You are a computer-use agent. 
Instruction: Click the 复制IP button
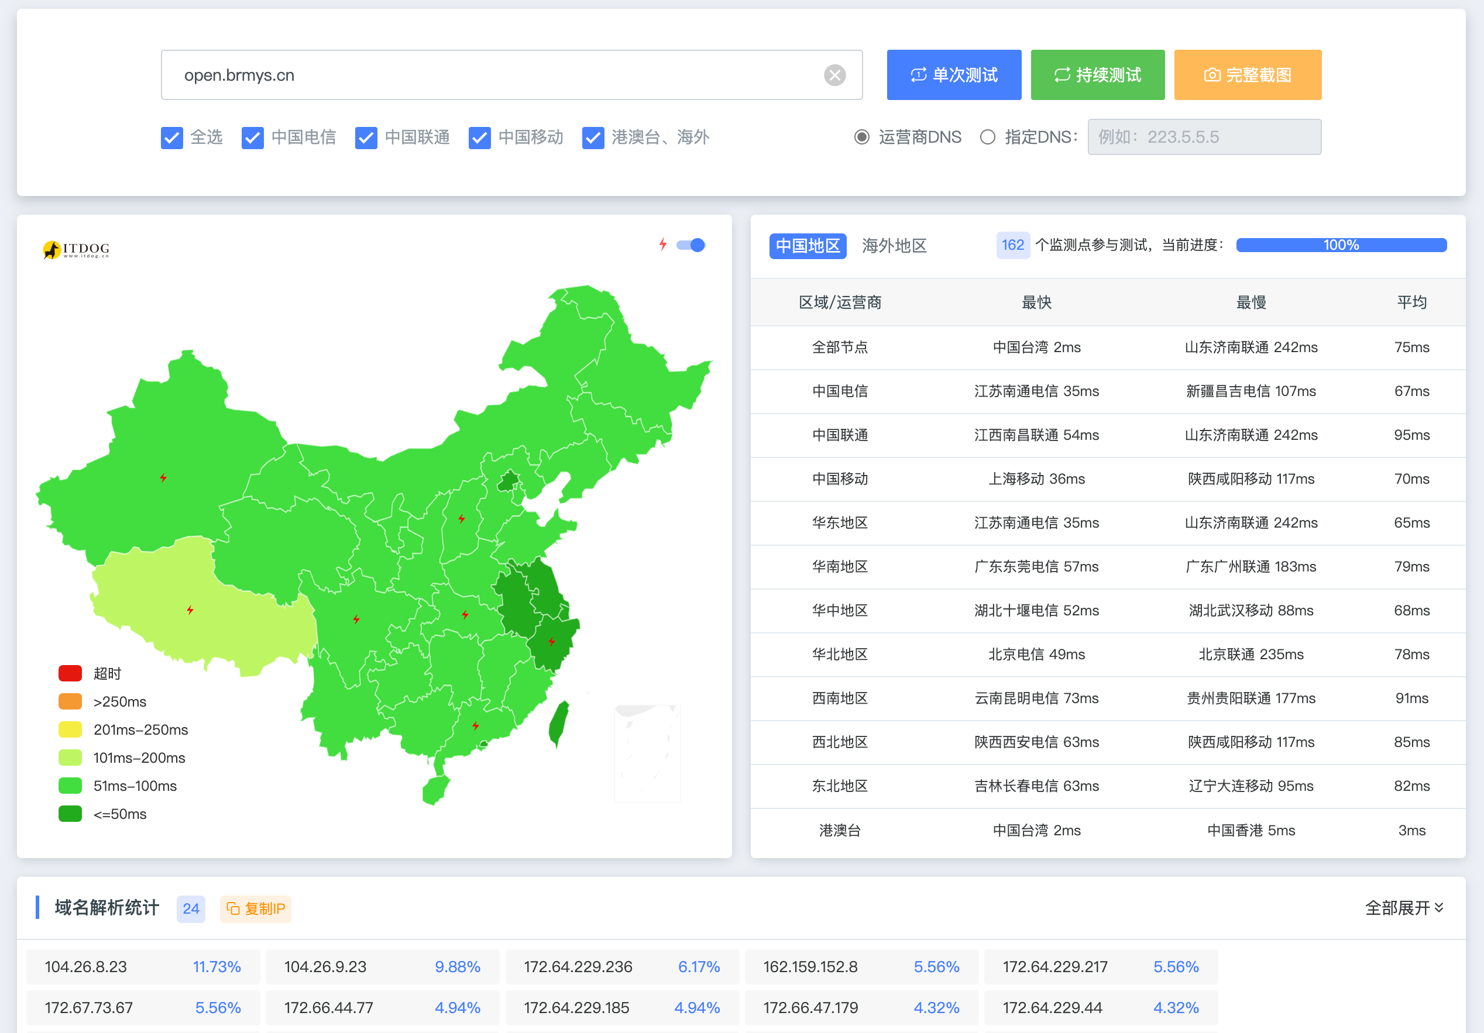point(255,908)
